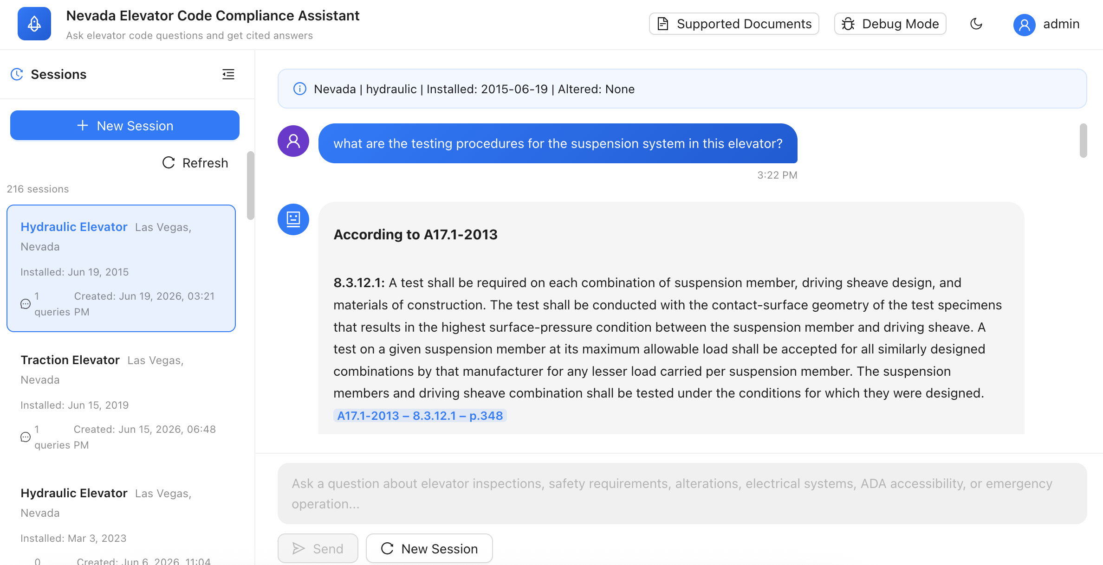
Task: Refresh the sessions list
Action: pyautogui.click(x=195, y=163)
